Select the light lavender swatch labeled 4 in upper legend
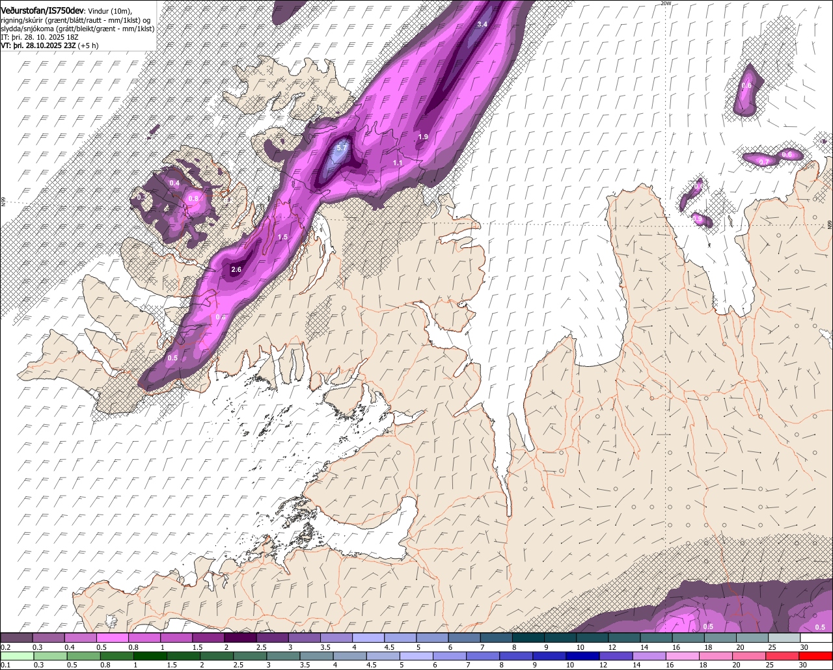The height and width of the screenshot is (670, 833). [368, 638]
